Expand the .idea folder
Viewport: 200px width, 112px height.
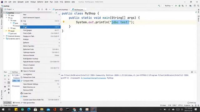pyautogui.click(x=6, y=15)
